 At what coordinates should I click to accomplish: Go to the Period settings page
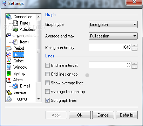tap(19, 48)
